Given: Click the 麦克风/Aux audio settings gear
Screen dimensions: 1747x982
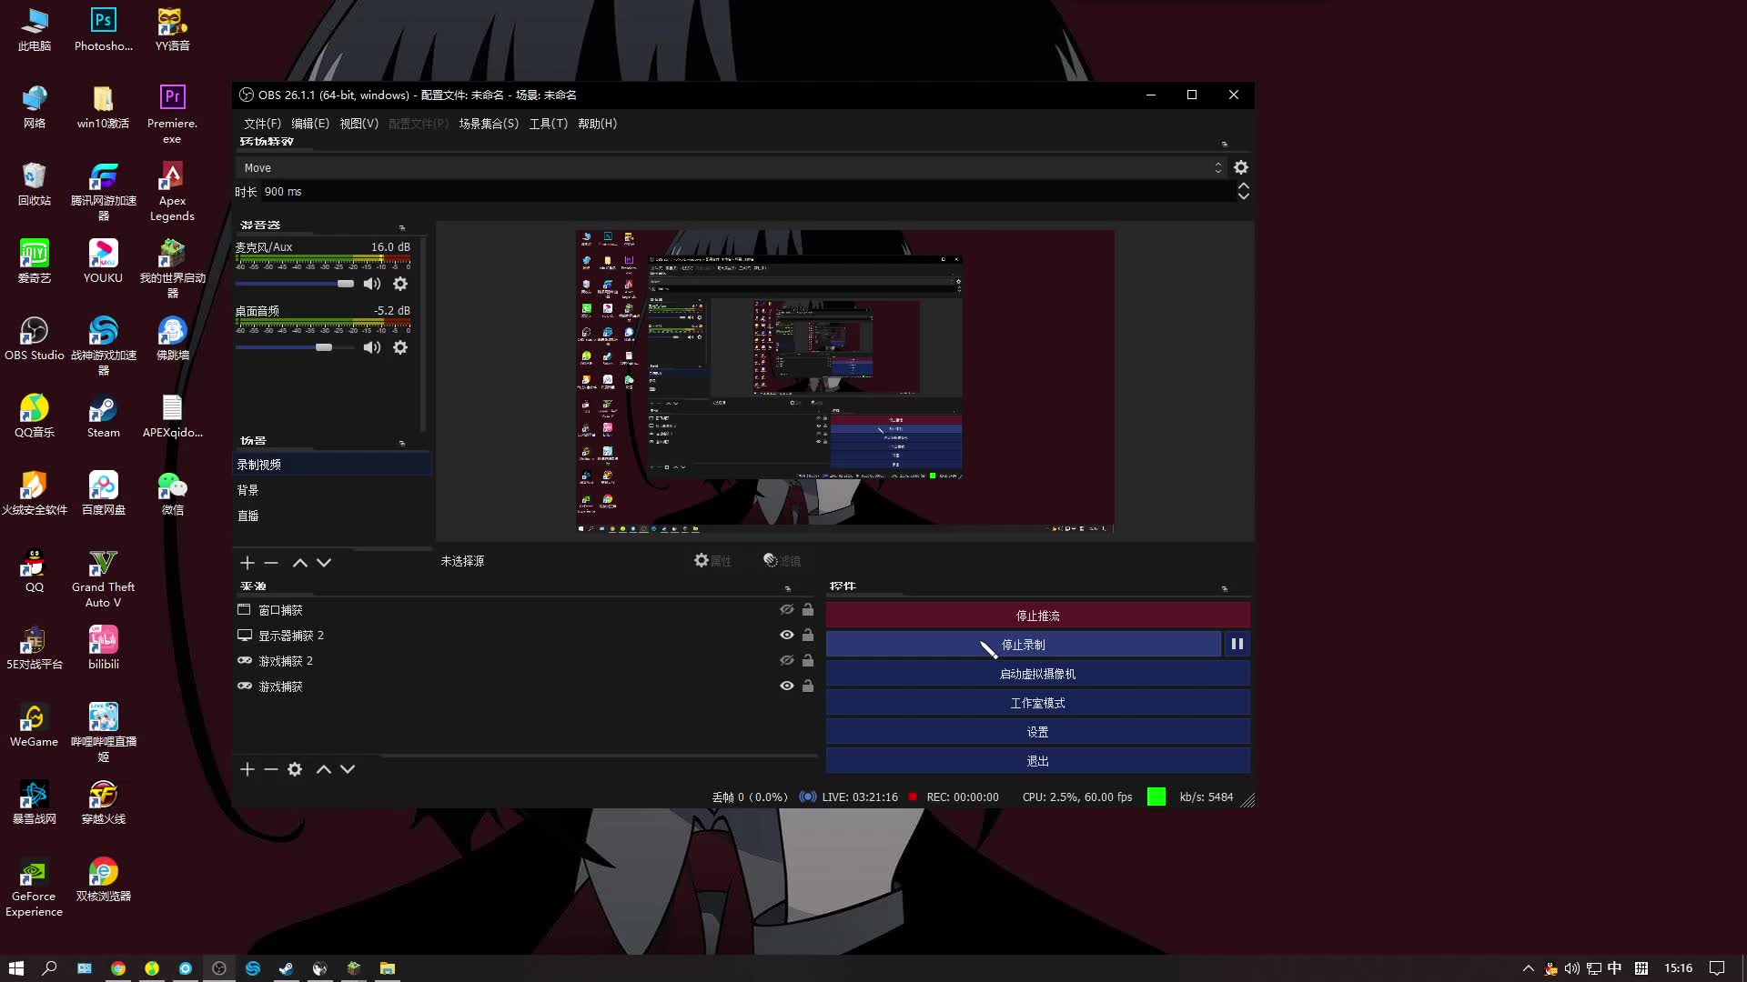Looking at the screenshot, I should 399,285.
